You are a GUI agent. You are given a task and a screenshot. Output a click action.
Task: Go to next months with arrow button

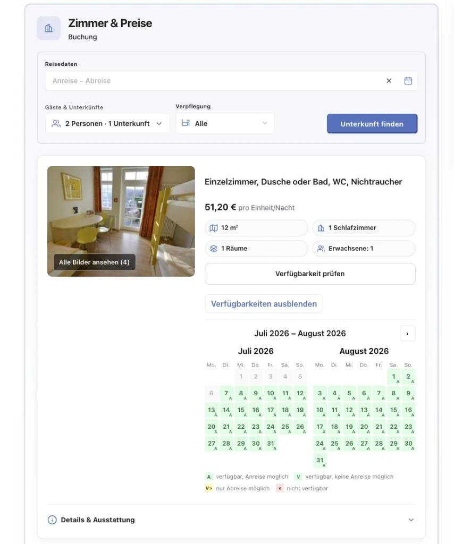click(408, 334)
